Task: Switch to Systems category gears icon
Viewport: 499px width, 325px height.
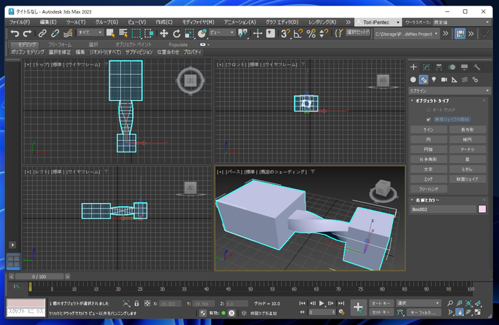Action: coord(475,80)
